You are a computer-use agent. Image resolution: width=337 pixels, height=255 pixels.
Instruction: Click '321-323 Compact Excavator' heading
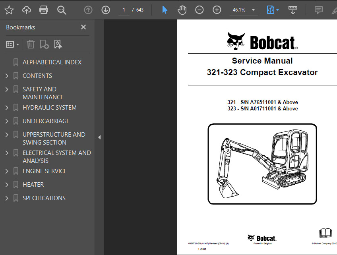tap(262, 72)
